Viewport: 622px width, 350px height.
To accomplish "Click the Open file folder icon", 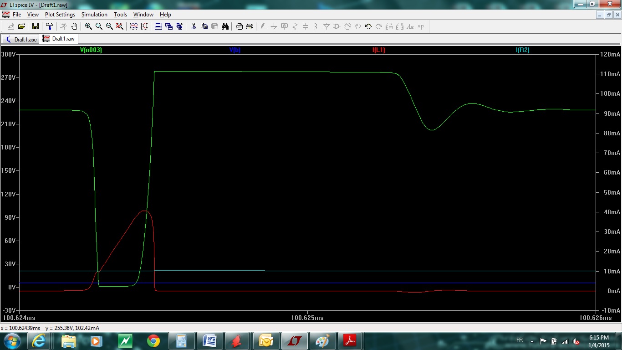I will coord(21,26).
